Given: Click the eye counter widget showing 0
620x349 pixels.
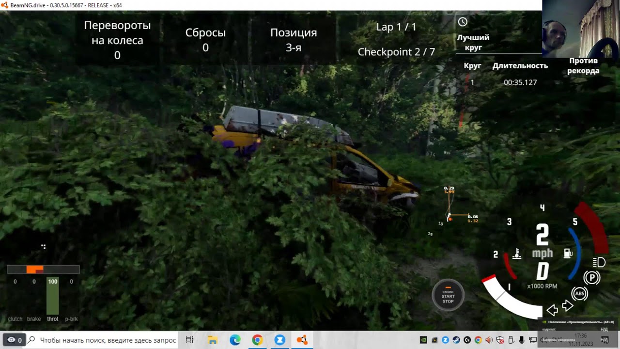Looking at the screenshot, I should click(14, 340).
